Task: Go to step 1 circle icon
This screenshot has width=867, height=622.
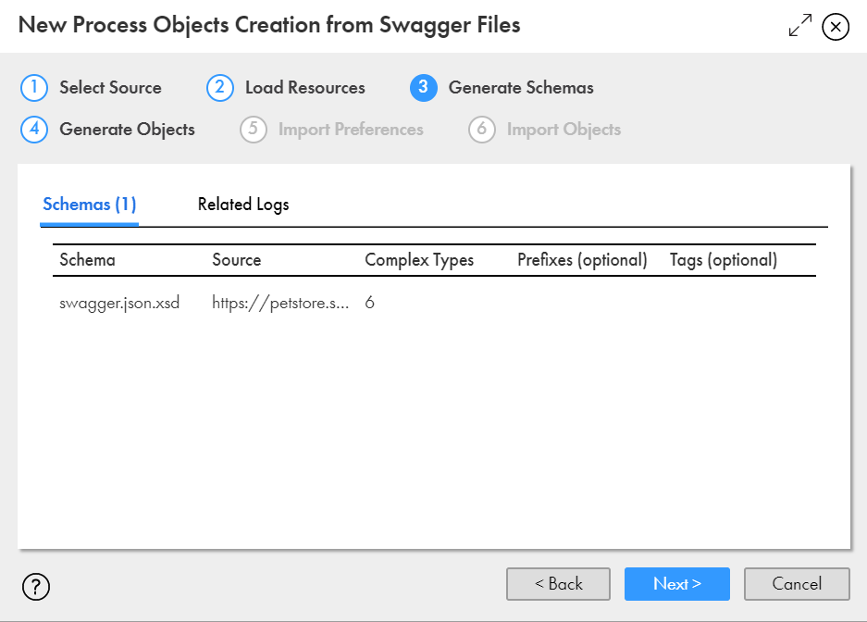Action: click(34, 88)
